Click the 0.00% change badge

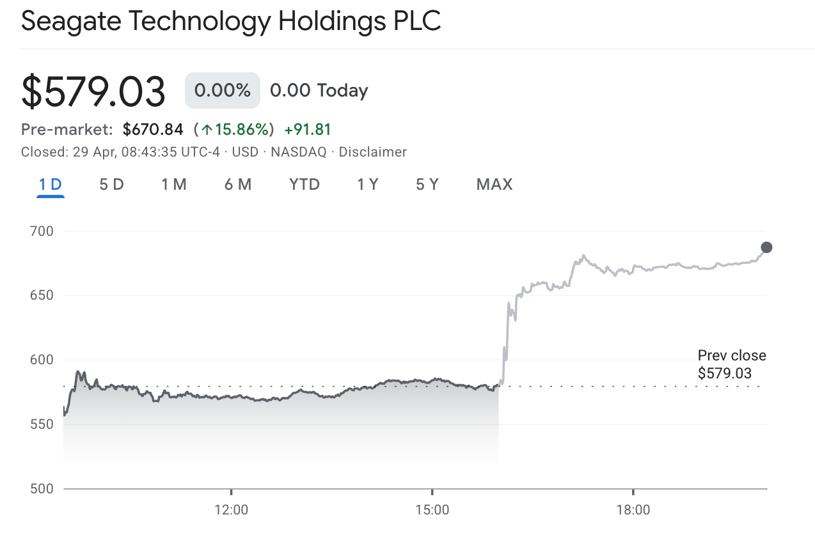(x=222, y=91)
